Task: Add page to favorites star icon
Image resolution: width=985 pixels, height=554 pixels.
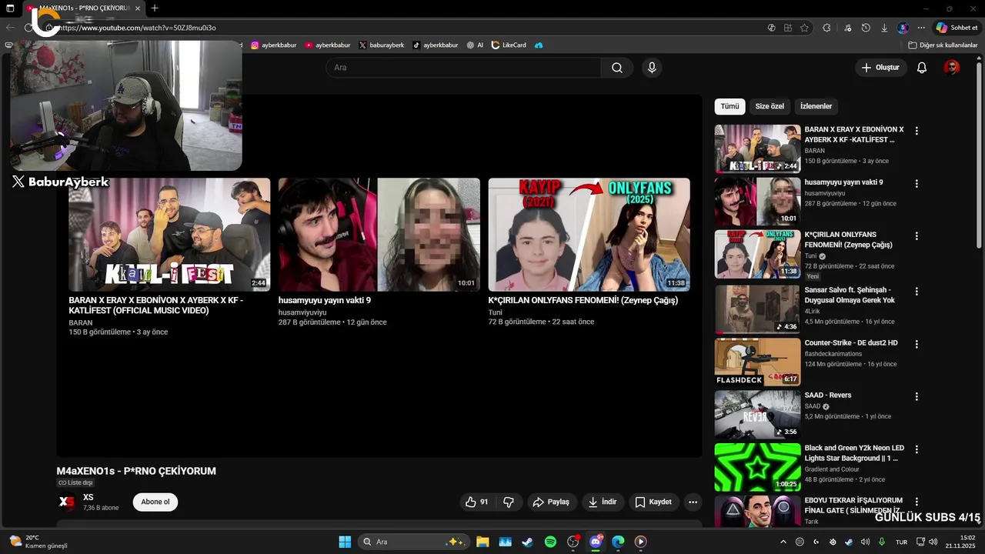Action: click(x=804, y=28)
